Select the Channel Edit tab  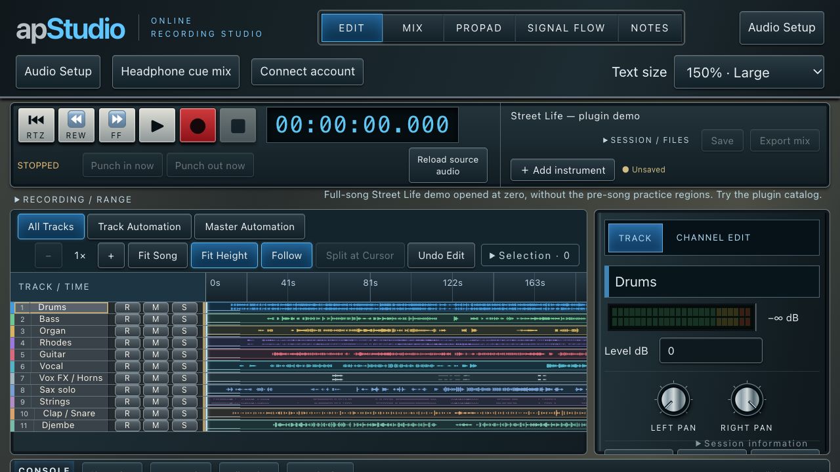(x=713, y=237)
